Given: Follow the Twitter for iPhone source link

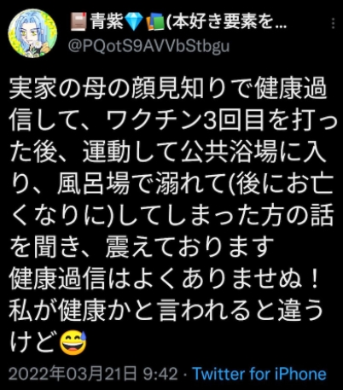Looking at the screenshot, I should [259, 374].
